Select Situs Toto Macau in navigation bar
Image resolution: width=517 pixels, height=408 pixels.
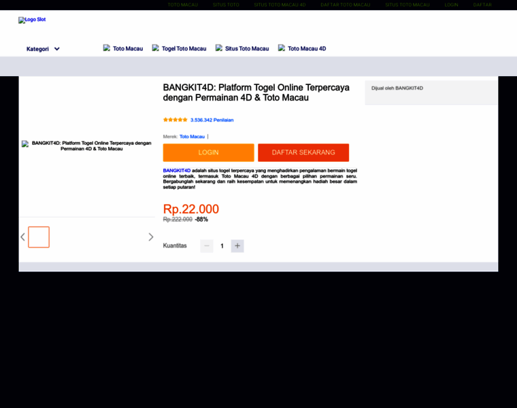click(243, 48)
